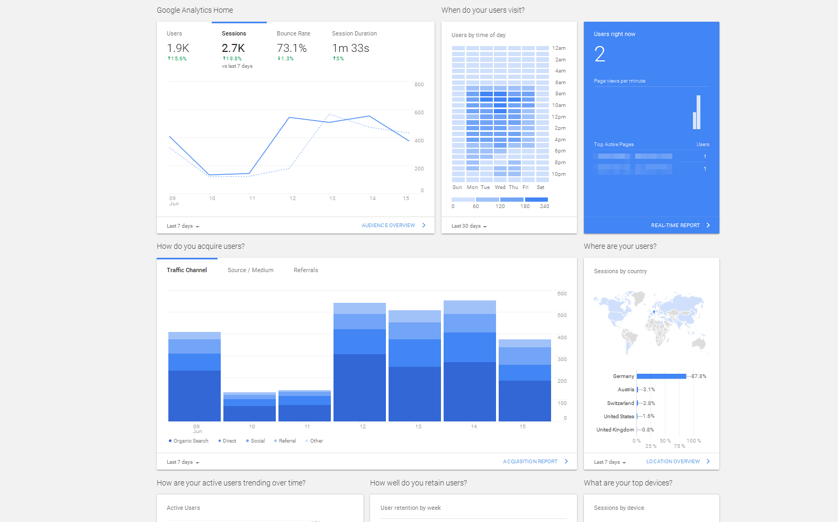Click chevron beside Location Overview

point(708,462)
